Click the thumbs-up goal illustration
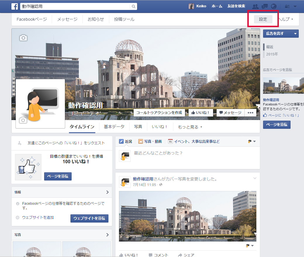The width and height of the screenshot is (304, 257). click(x=28, y=167)
